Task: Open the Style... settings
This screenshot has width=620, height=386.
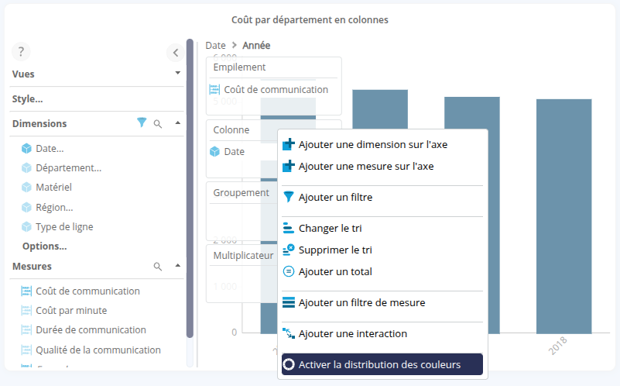Action: click(28, 98)
